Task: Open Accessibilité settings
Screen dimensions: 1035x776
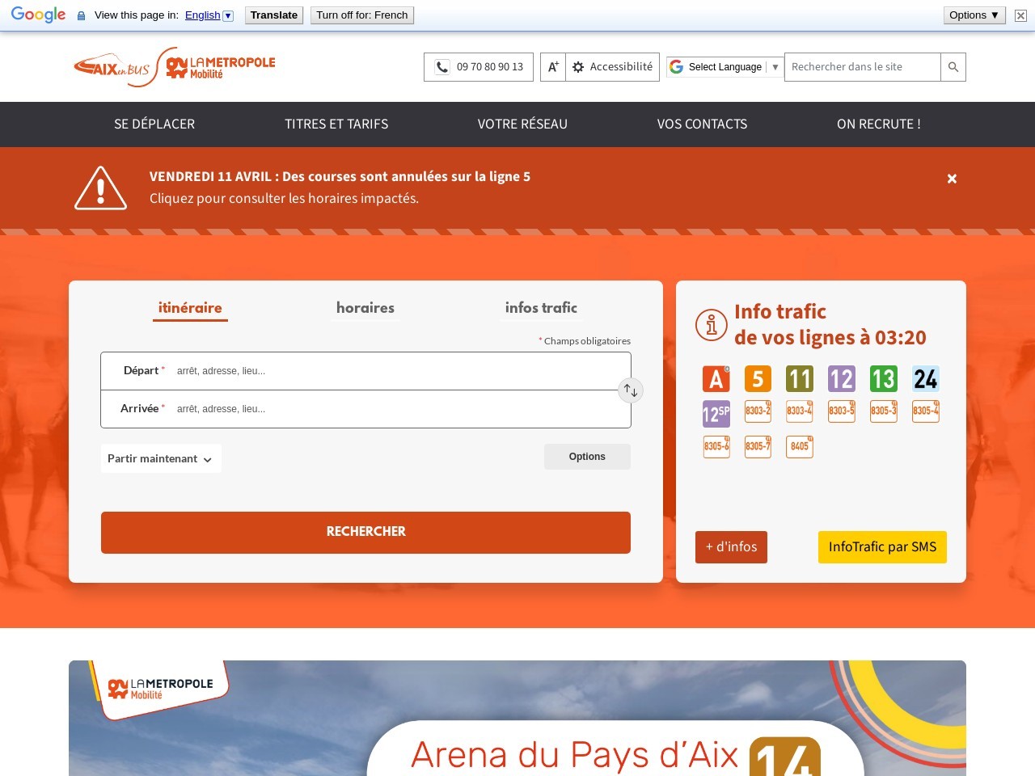Action: tap(613, 67)
